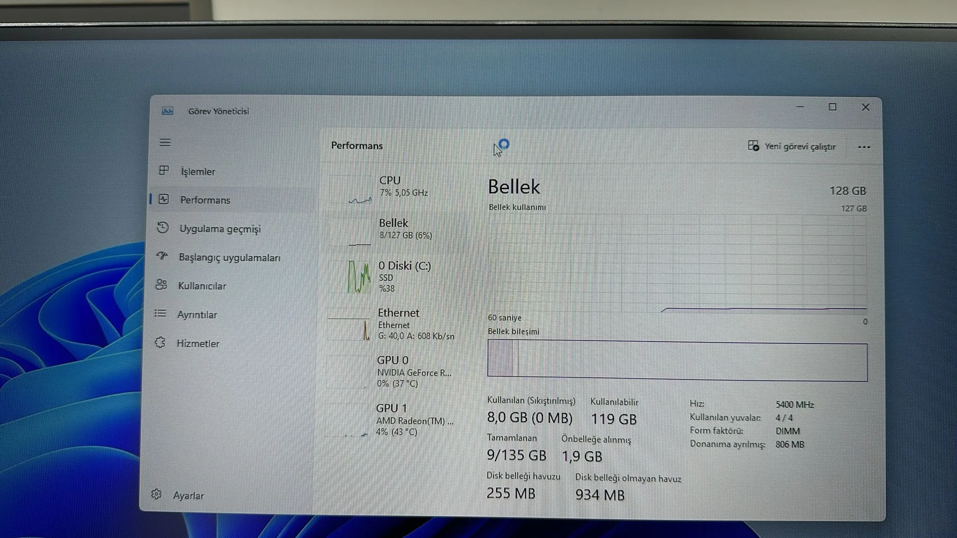Click the disk activity mini graph
The height and width of the screenshot is (538, 957).
click(350, 276)
